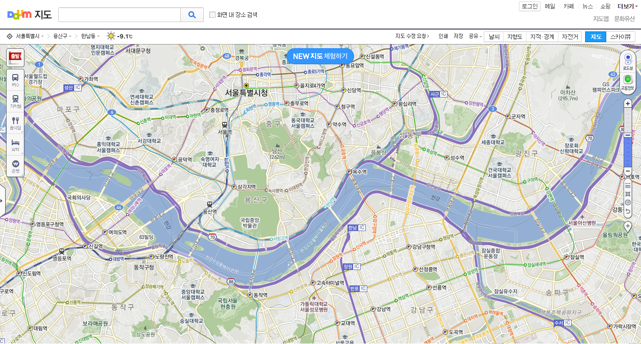
Task: Click inside the map search input field
Action: (x=119, y=15)
